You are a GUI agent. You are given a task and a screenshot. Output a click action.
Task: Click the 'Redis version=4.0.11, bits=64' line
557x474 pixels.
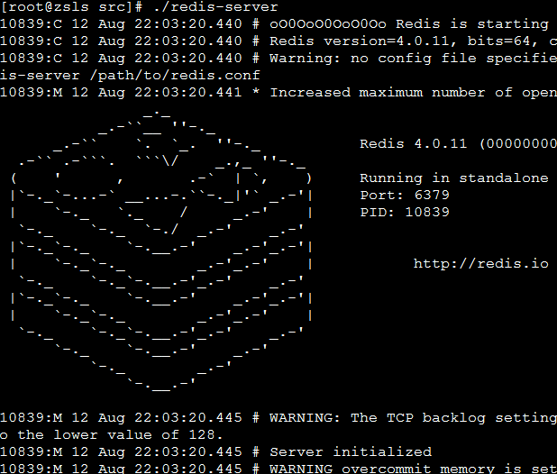point(278,41)
